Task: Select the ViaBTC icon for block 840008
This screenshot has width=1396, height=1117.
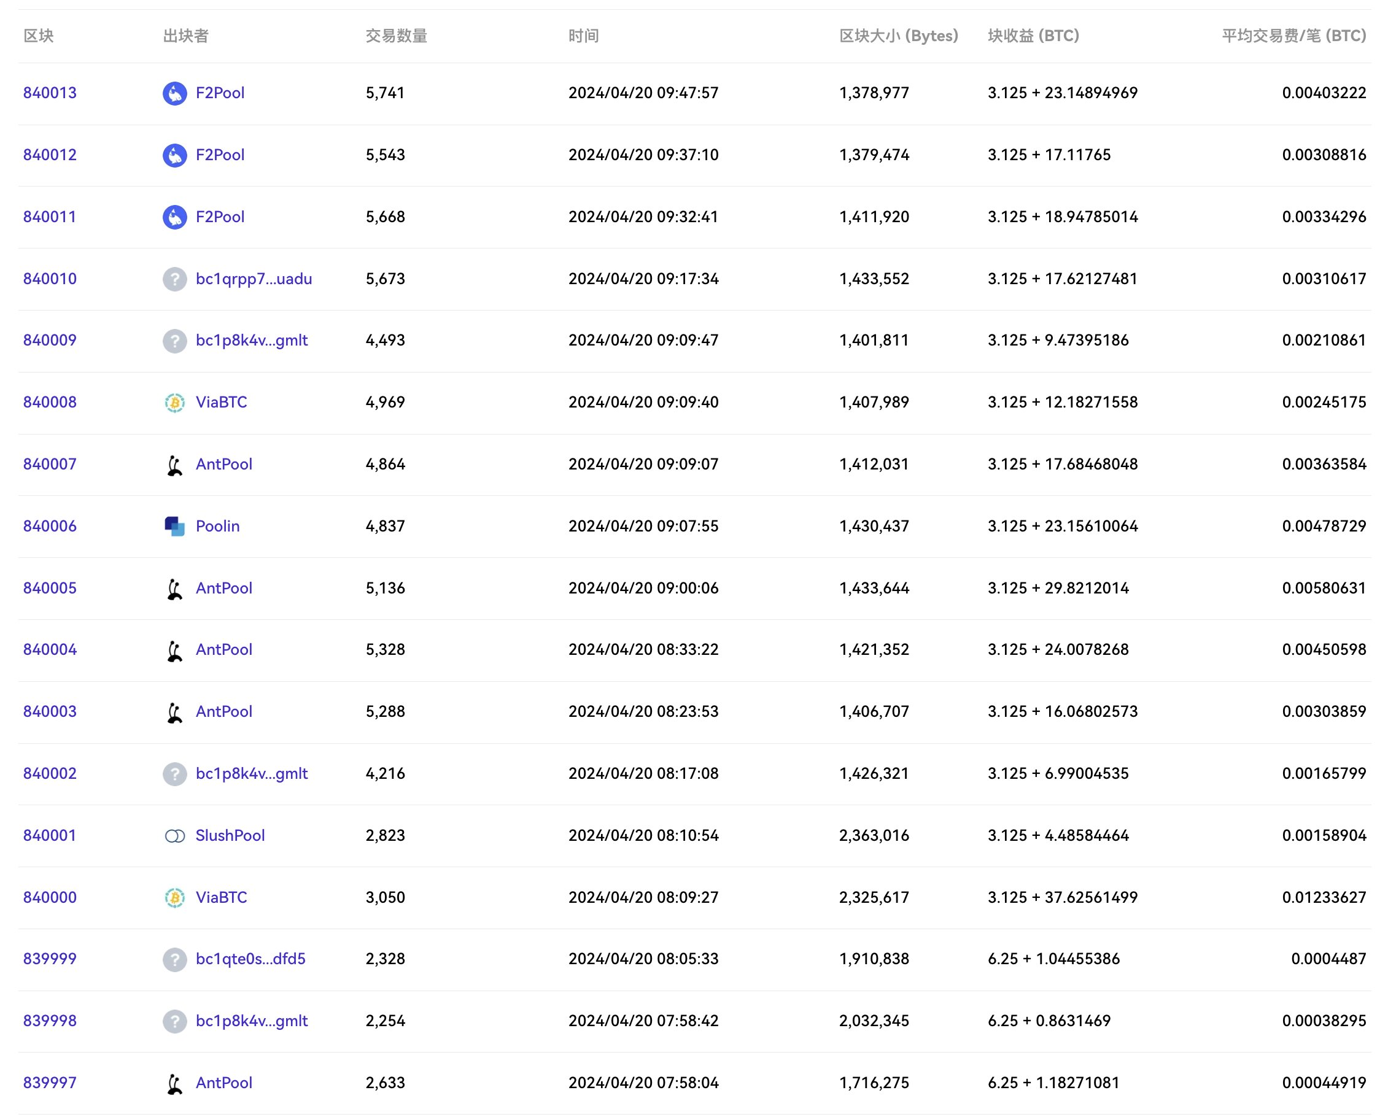Action: (175, 402)
